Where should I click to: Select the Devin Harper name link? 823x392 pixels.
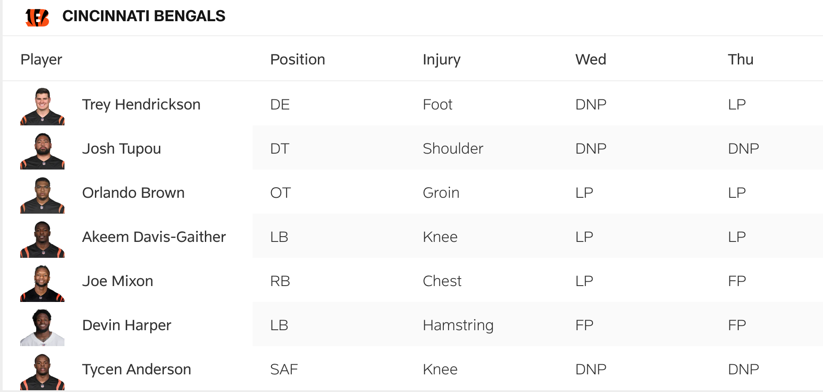click(x=127, y=325)
